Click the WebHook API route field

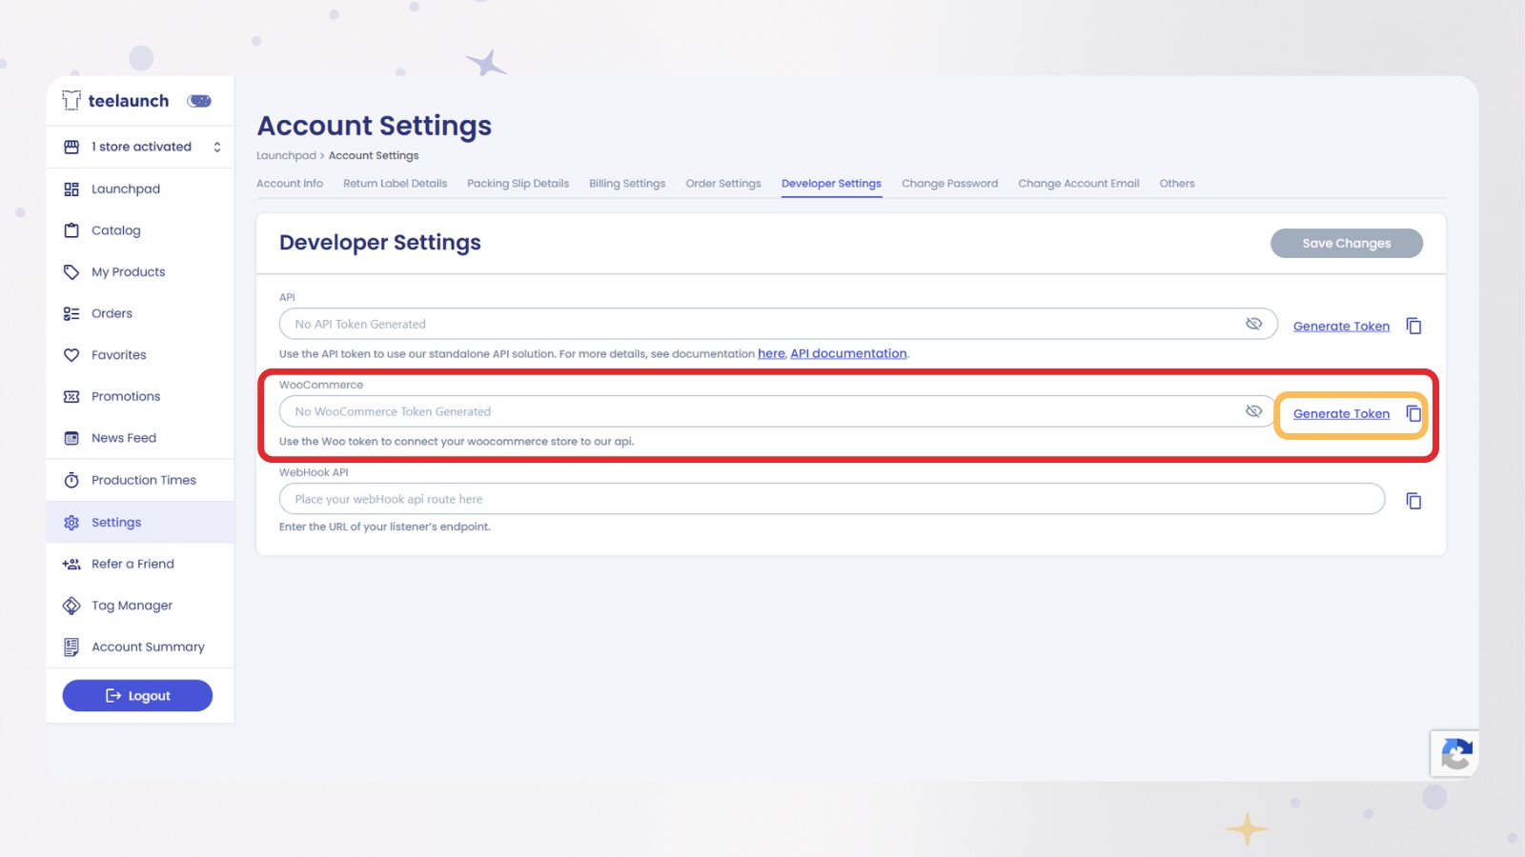tap(831, 499)
